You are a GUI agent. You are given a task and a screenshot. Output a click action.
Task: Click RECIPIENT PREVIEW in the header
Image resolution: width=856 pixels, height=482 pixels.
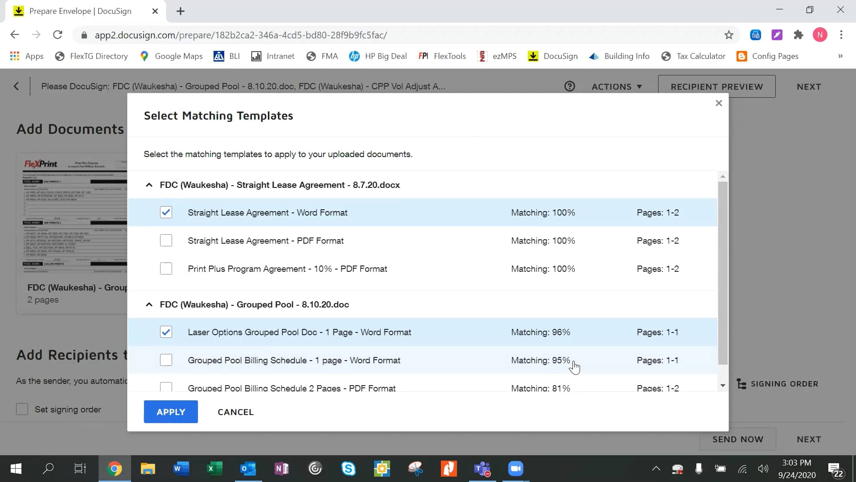[x=716, y=87]
